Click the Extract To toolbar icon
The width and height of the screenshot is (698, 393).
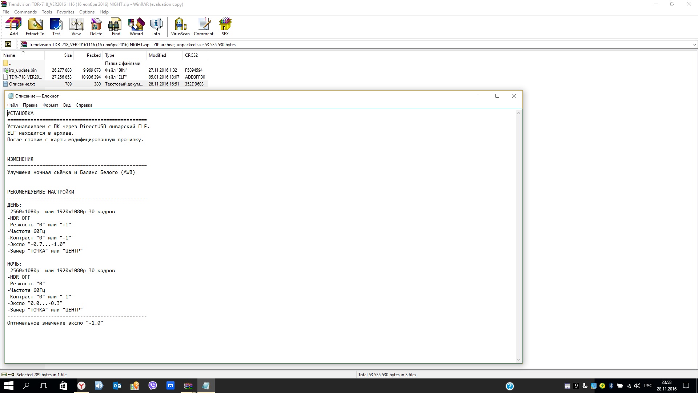point(35,27)
